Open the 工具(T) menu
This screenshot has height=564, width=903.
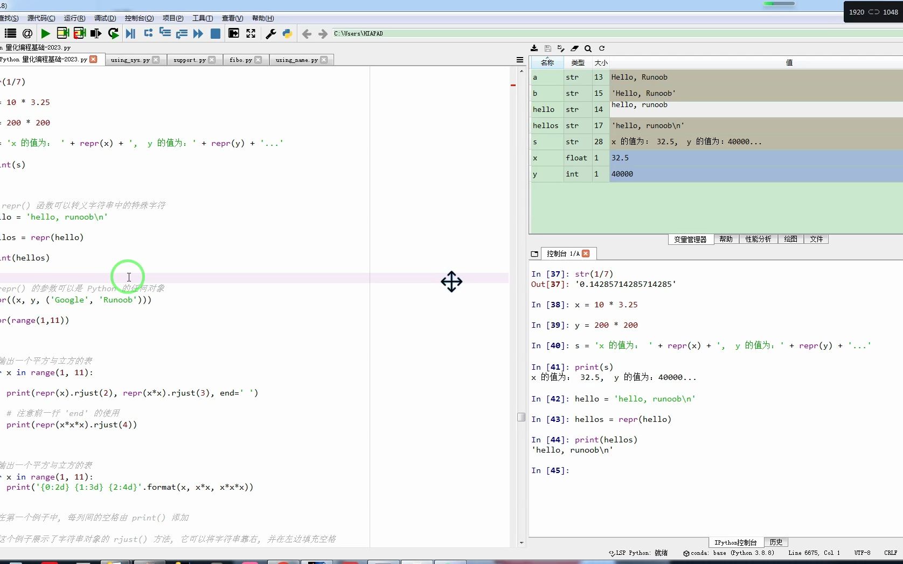203,18
